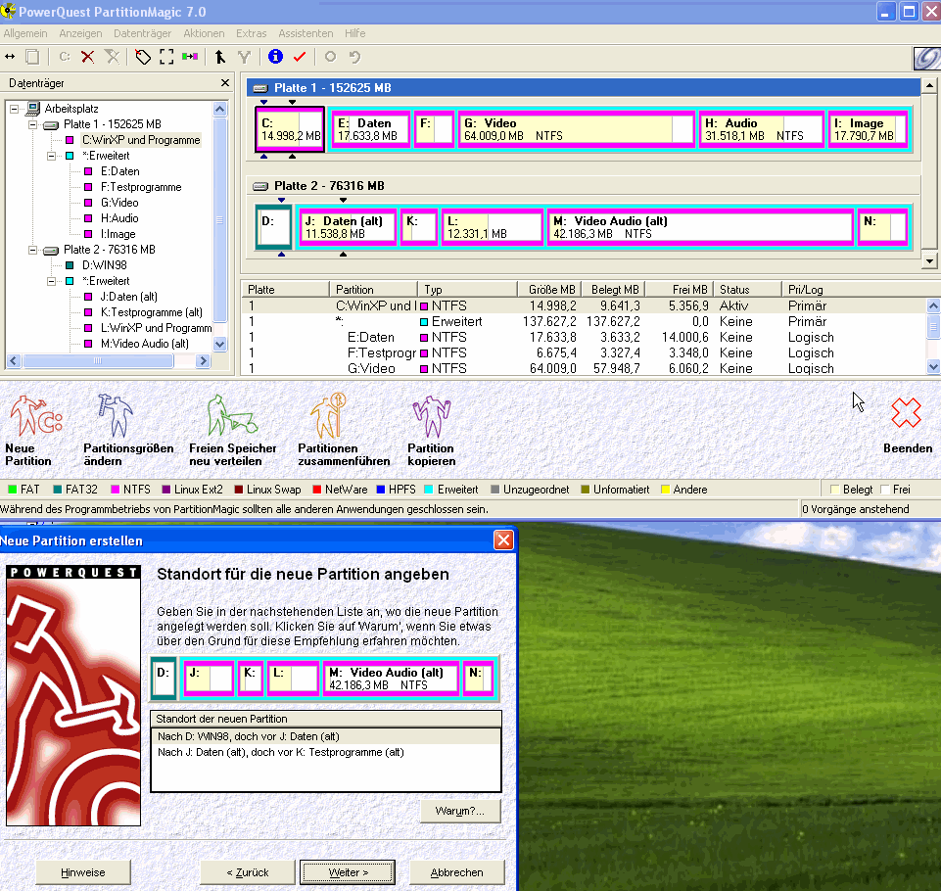Click the green-to-magenta convert partition icon

click(x=190, y=57)
